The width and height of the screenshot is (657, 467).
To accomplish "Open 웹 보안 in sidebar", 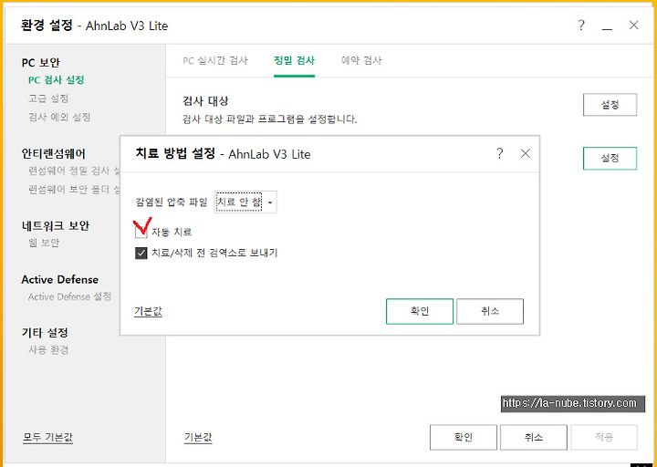I will coord(44,243).
